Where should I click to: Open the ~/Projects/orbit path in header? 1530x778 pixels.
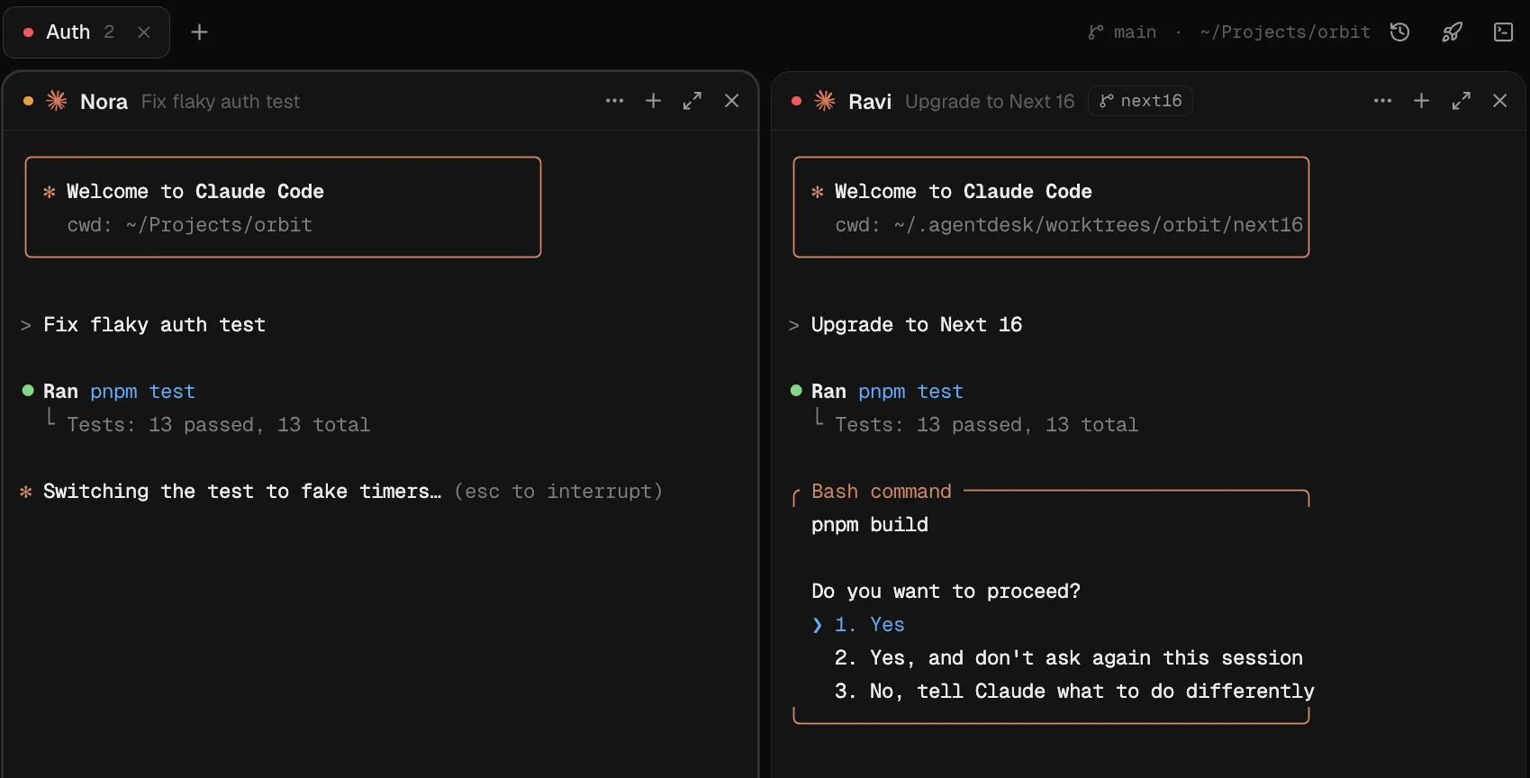coord(1285,32)
